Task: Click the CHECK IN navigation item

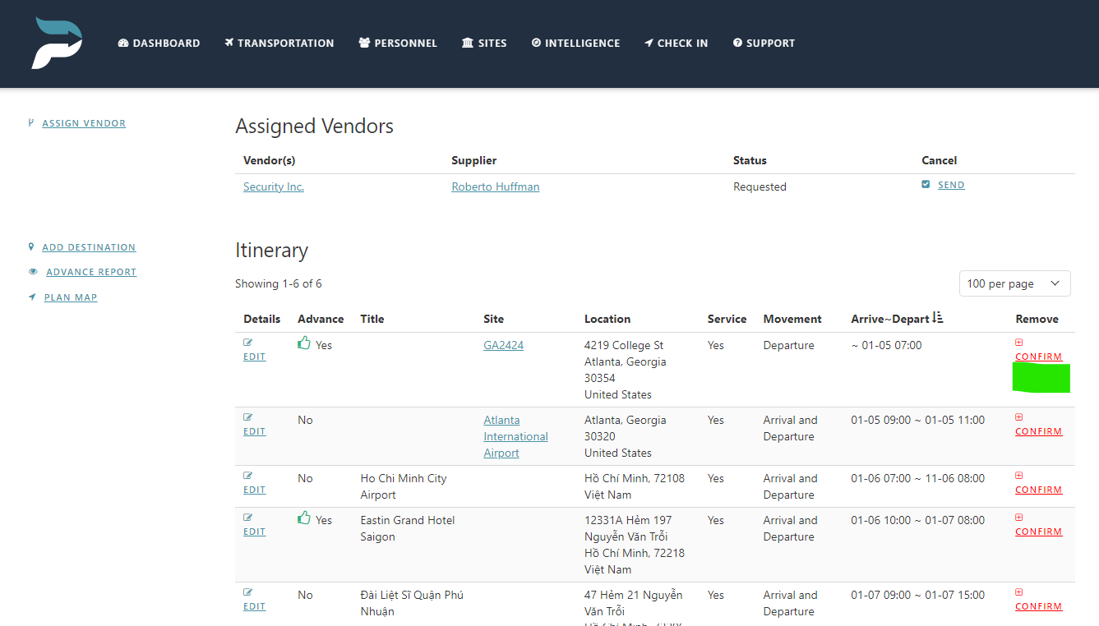Action: [x=676, y=43]
